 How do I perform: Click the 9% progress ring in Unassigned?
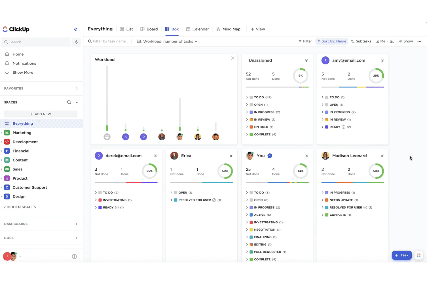point(301,76)
